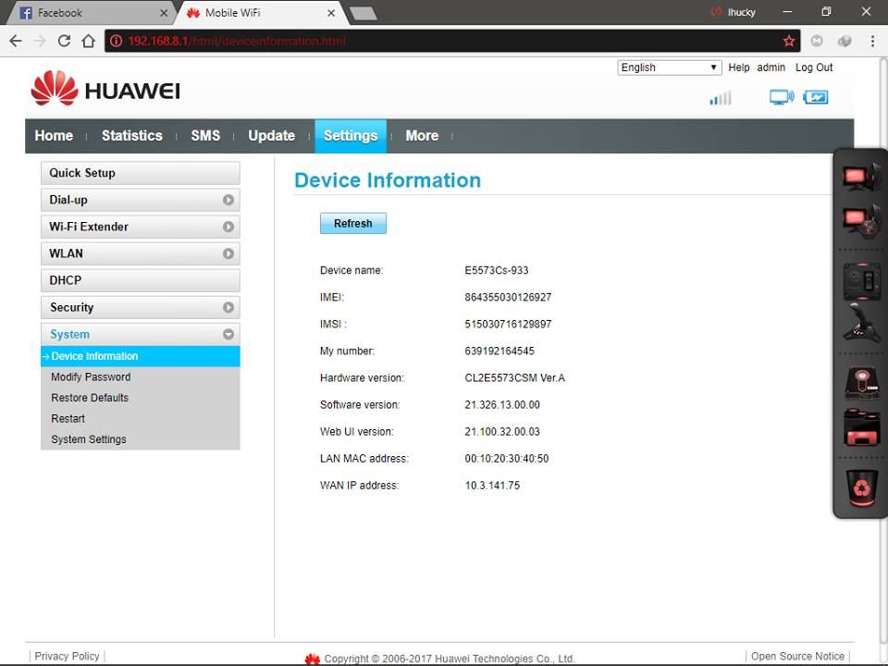Open the hard drive dock icon
Image resolution: width=888 pixels, height=666 pixels.
861,383
